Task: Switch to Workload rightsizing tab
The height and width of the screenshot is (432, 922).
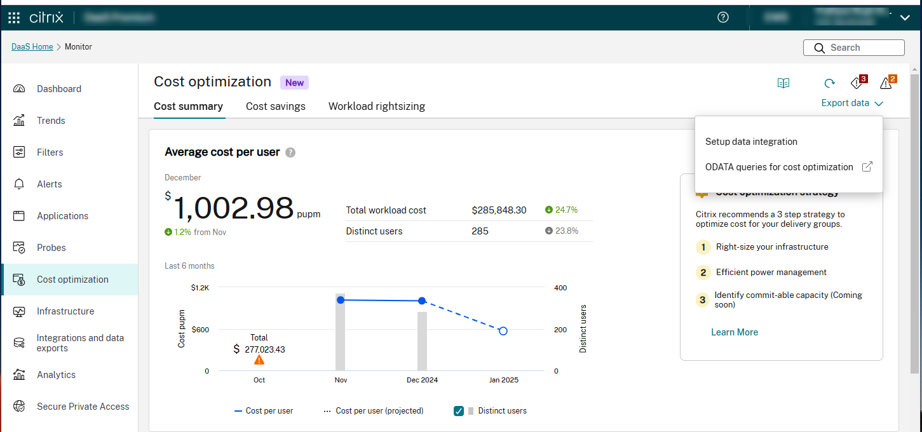Action: pyautogui.click(x=377, y=107)
